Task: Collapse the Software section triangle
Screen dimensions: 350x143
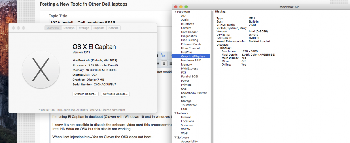Action: pyautogui.click(x=176, y=137)
